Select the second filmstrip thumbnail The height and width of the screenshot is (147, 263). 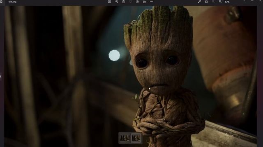click(136, 138)
